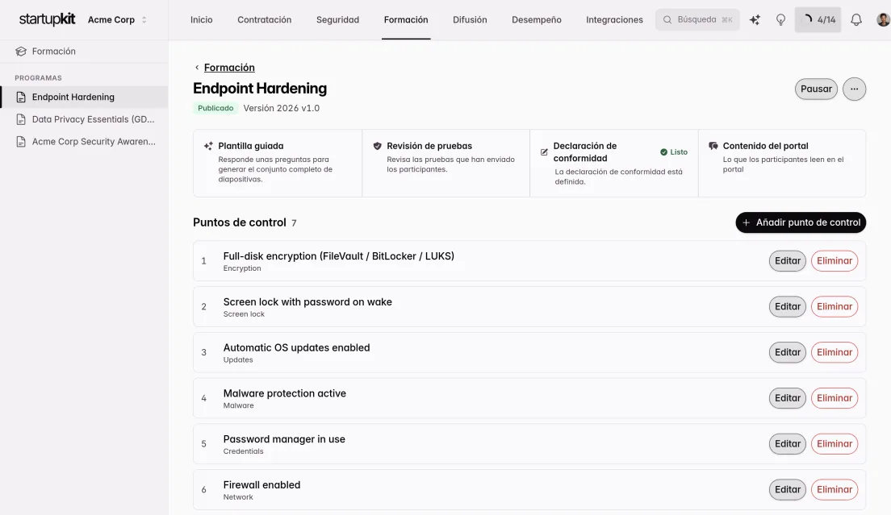This screenshot has height=515, width=891.
Task: Edit Automatic OS updates enabled
Action: (787, 352)
